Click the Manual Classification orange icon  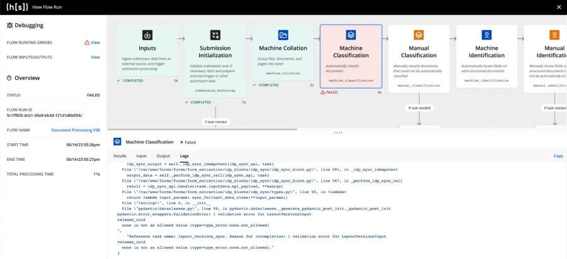pos(418,35)
